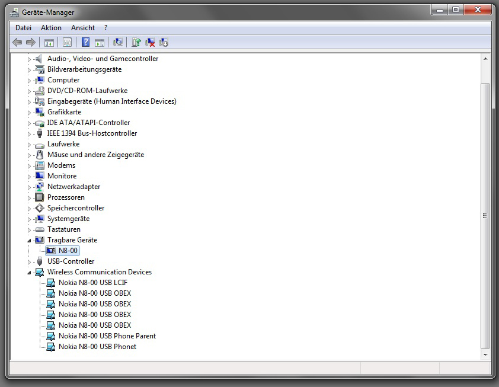This screenshot has width=499, height=387.
Task: Expand the Laufwerke node
Action: [x=29, y=145]
